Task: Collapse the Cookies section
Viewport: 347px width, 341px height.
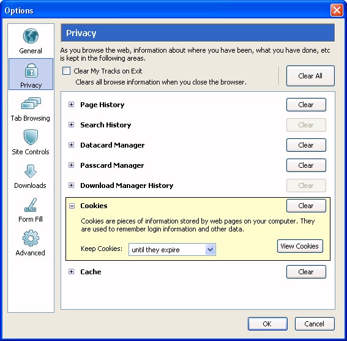Action: 72,206
